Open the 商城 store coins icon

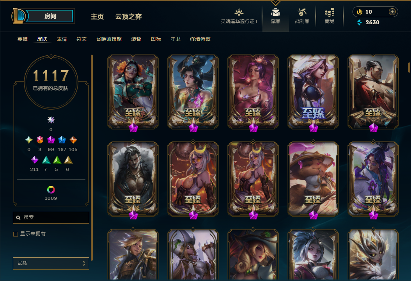point(330,12)
